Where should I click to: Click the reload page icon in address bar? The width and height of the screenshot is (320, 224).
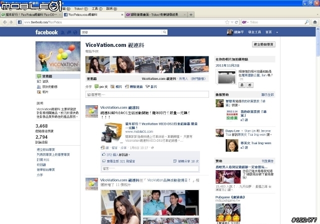[x=236, y=22]
